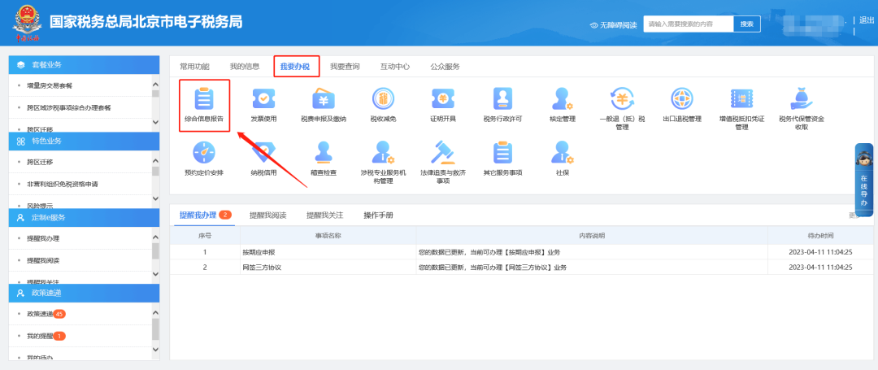The image size is (878, 370).
Task: Click scroll-down arrow in 套餐业务 list
Action: pyautogui.click(x=155, y=121)
